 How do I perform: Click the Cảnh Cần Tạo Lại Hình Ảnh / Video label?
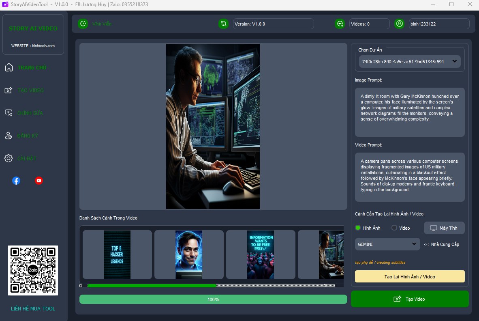coord(389,214)
